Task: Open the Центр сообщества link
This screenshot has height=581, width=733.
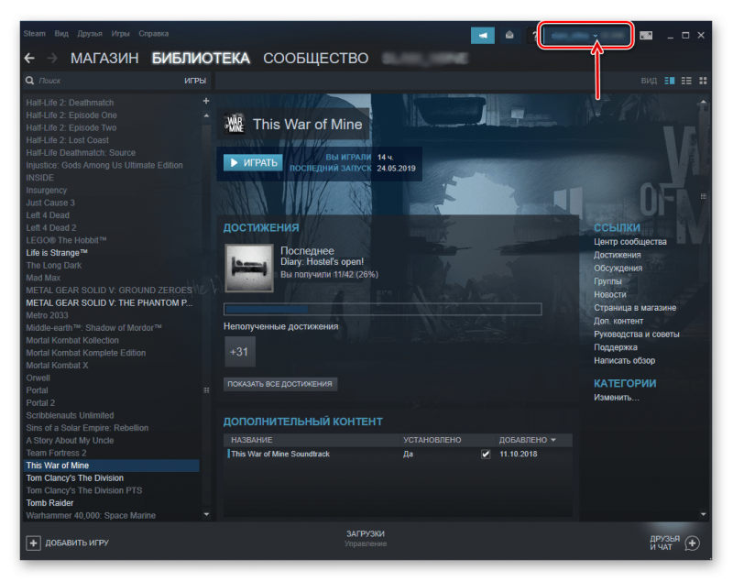Action: (630, 242)
